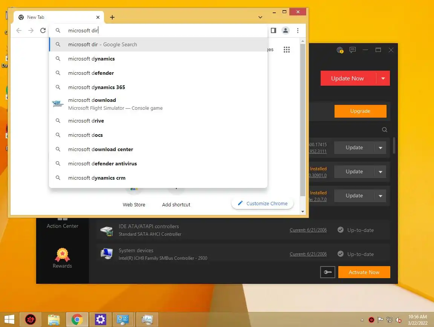The image size is (434, 327).
Task: Open a new Chrome tab with plus
Action: point(112,17)
